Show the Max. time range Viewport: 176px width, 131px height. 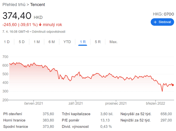tap(113, 42)
